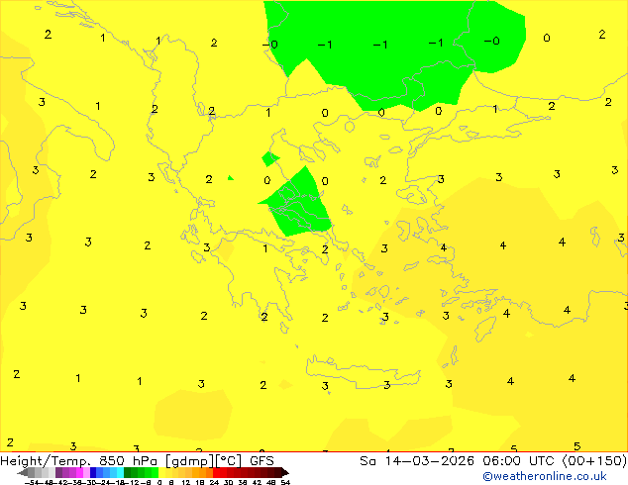Click the GFS model label
628x485 pixels.
click(262, 461)
